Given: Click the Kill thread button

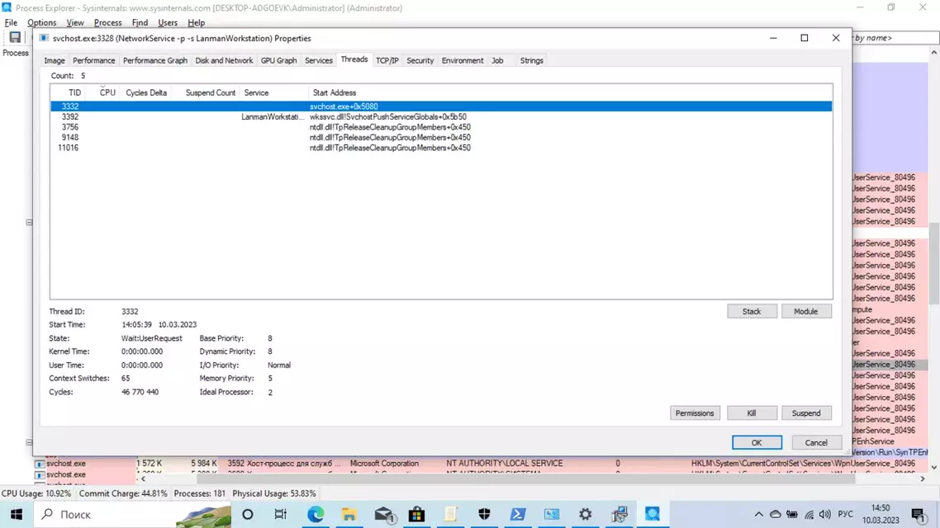Looking at the screenshot, I should (x=752, y=413).
